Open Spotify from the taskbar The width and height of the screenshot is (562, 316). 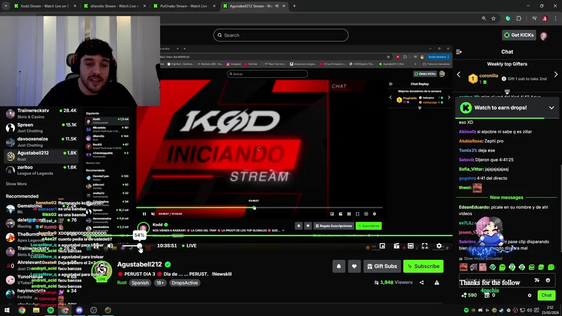pyautogui.click(x=50, y=310)
